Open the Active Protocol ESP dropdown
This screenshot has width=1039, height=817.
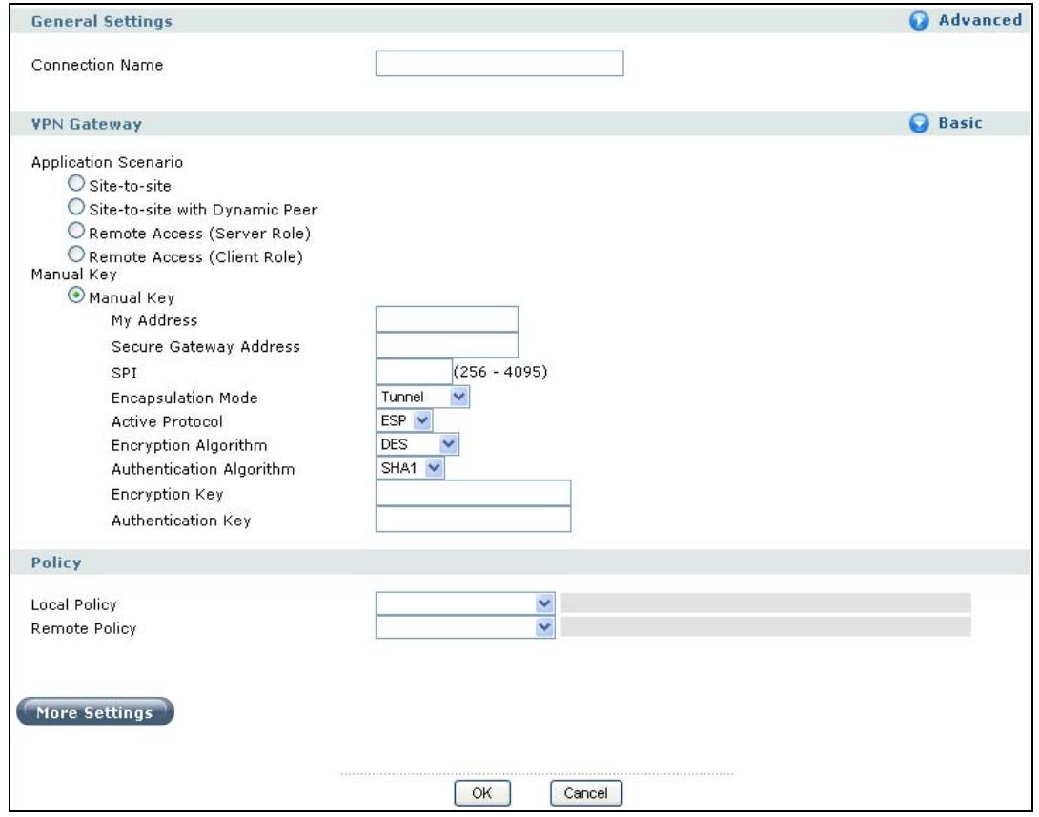pyautogui.click(x=403, y=420)
